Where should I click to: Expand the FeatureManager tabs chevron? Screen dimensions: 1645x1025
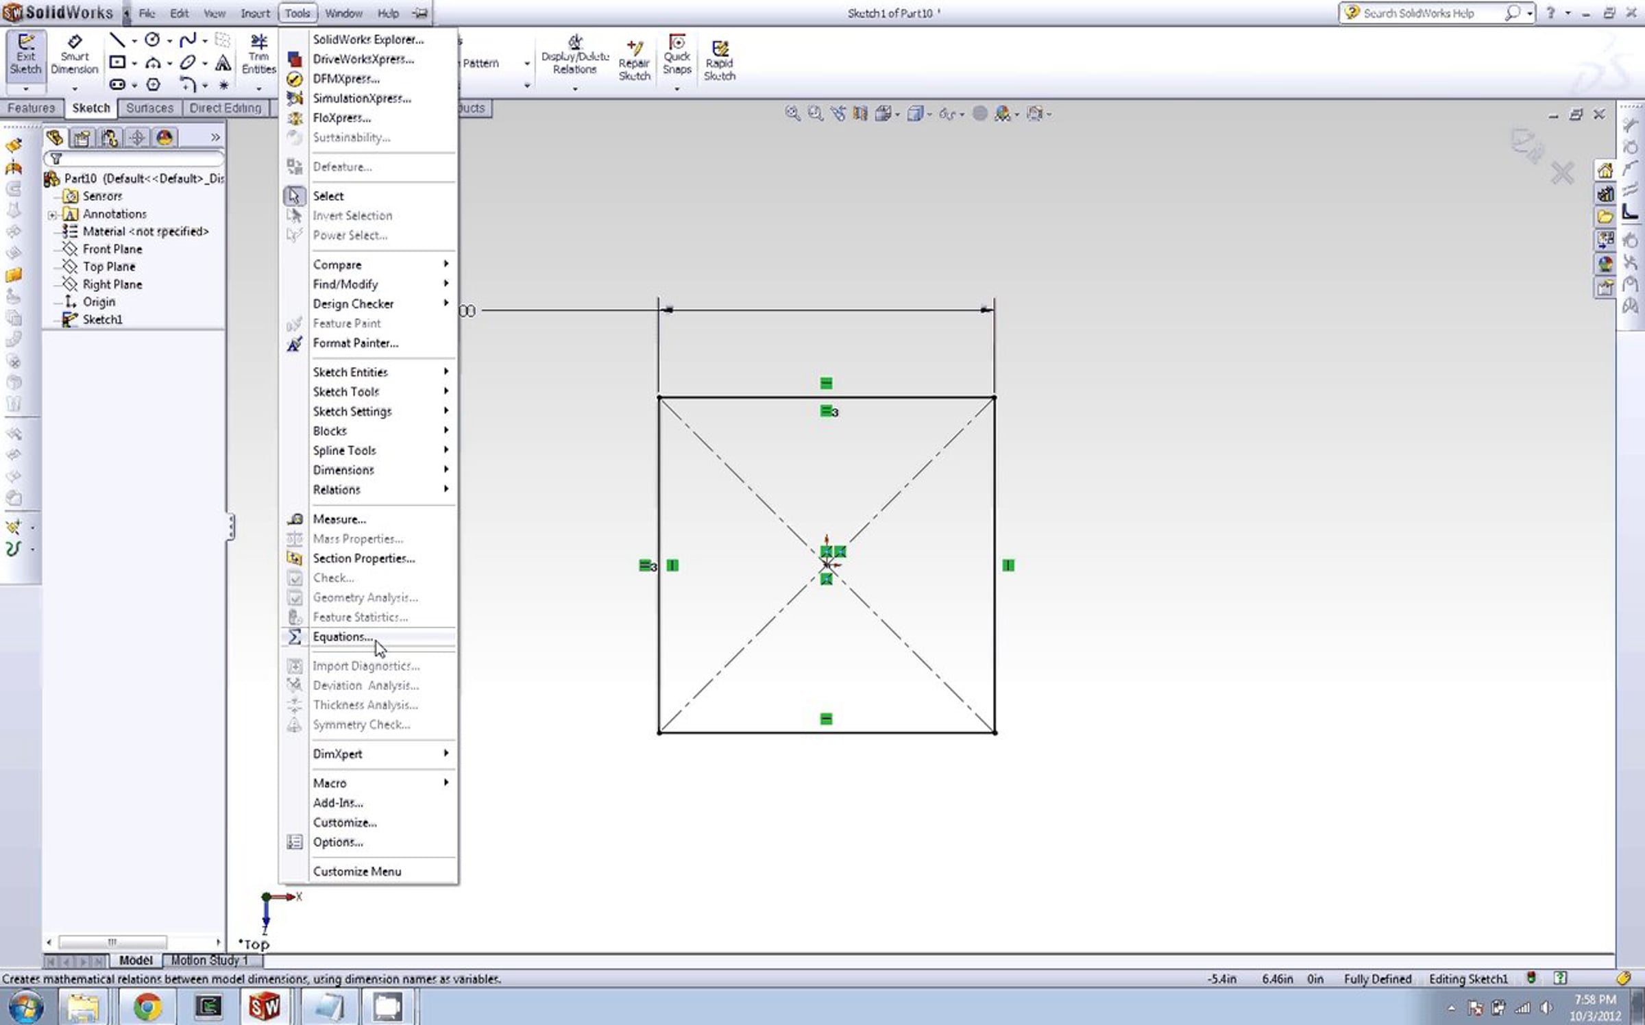click(x=215, y=137)
